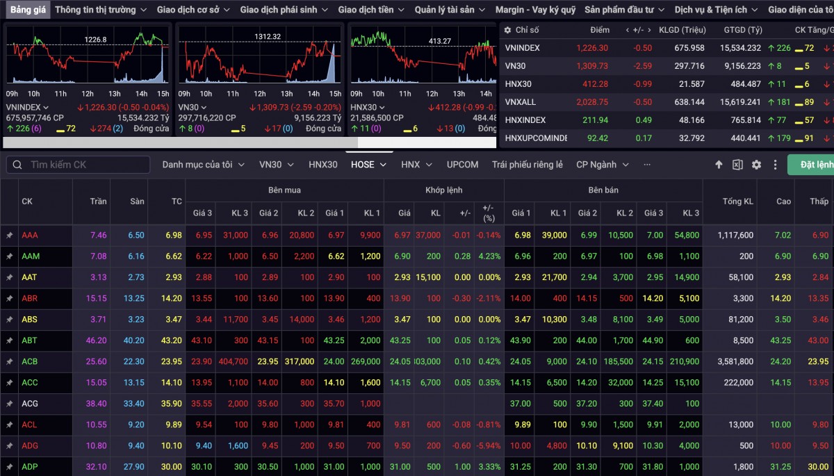This screenshot has width=834, height=476.
Task: Click the up arrow icon beside Excel export
Action: tap(719, 165)
